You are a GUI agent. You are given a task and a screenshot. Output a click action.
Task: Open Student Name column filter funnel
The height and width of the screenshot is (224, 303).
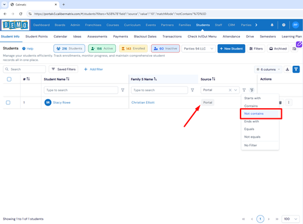click(x=122, y=90)
